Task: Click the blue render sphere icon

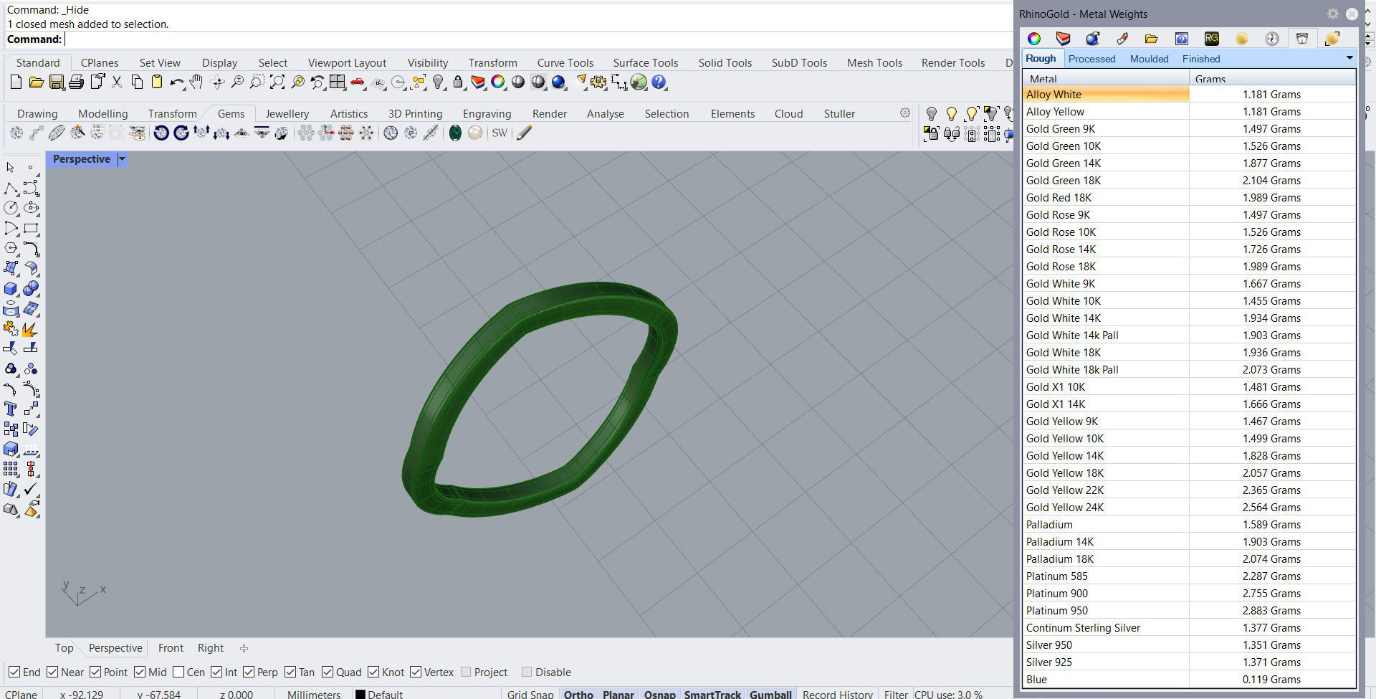Action: pos(558,82)
